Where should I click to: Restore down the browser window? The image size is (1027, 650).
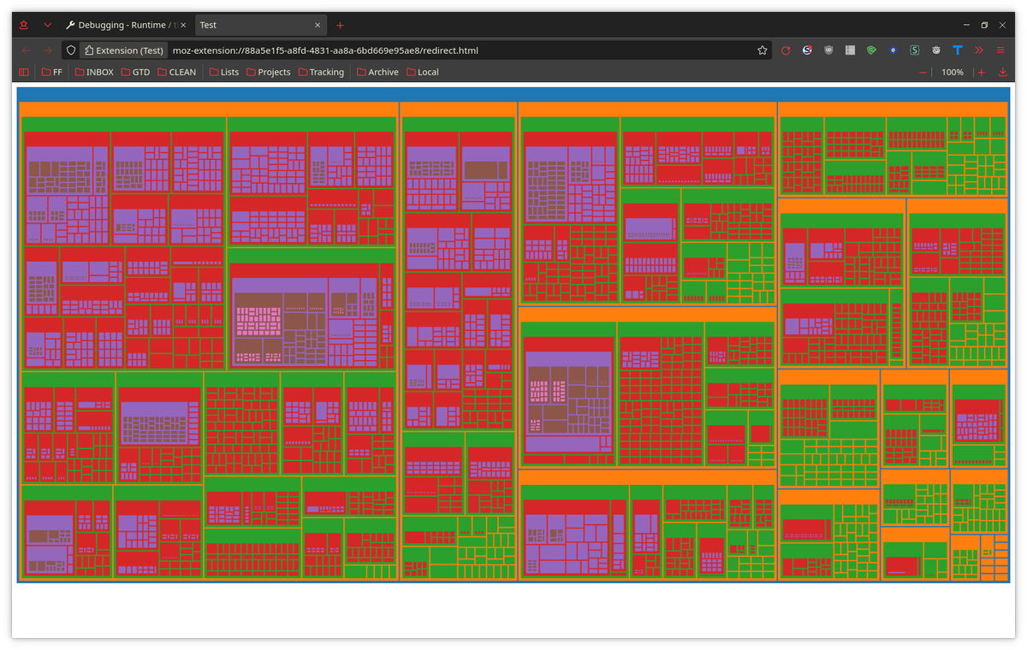[x=984, y=25]
